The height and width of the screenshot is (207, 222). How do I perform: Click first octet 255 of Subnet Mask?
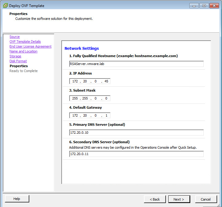[x=75, y=98]
